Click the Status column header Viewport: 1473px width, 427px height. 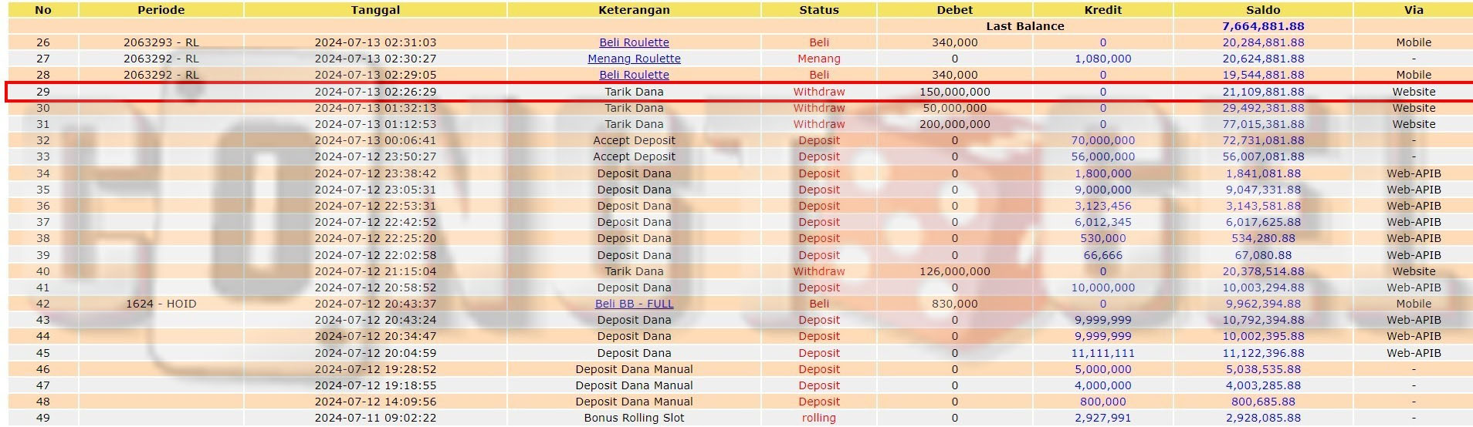point(818,10)
